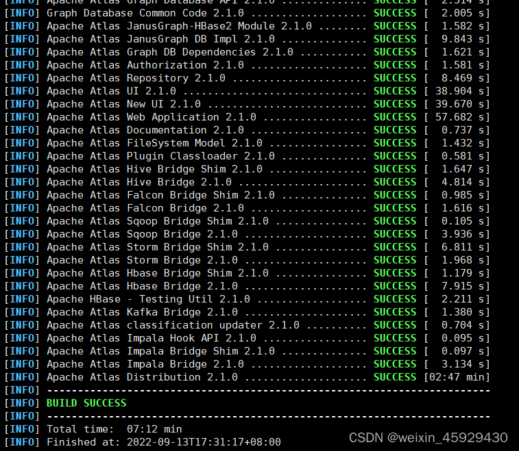Image resolution: width=519 pixels, height=451 pixels.
Task: Click the '0.095 s' Impala Hook API duration
Action: click(463, 338)
